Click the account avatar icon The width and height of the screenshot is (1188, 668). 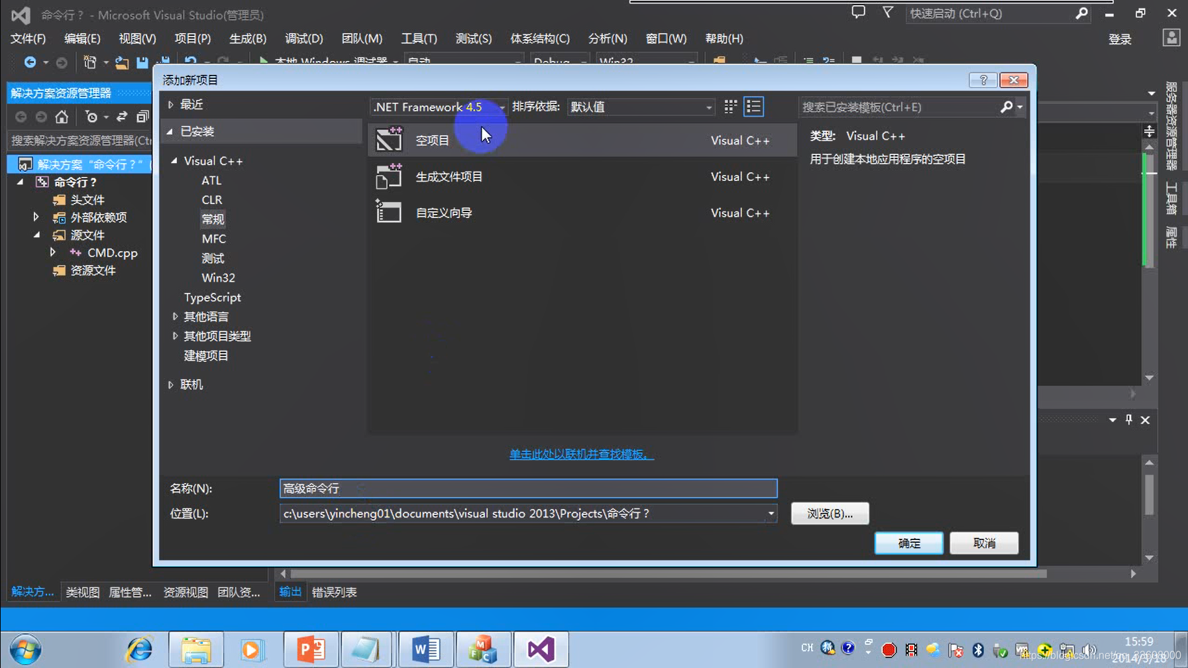(1171, 38)
